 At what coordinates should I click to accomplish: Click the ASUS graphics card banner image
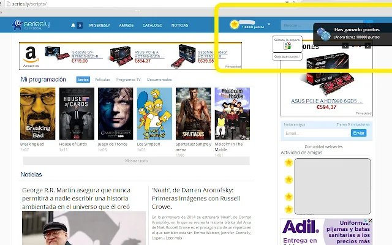[x=121, y=56]
